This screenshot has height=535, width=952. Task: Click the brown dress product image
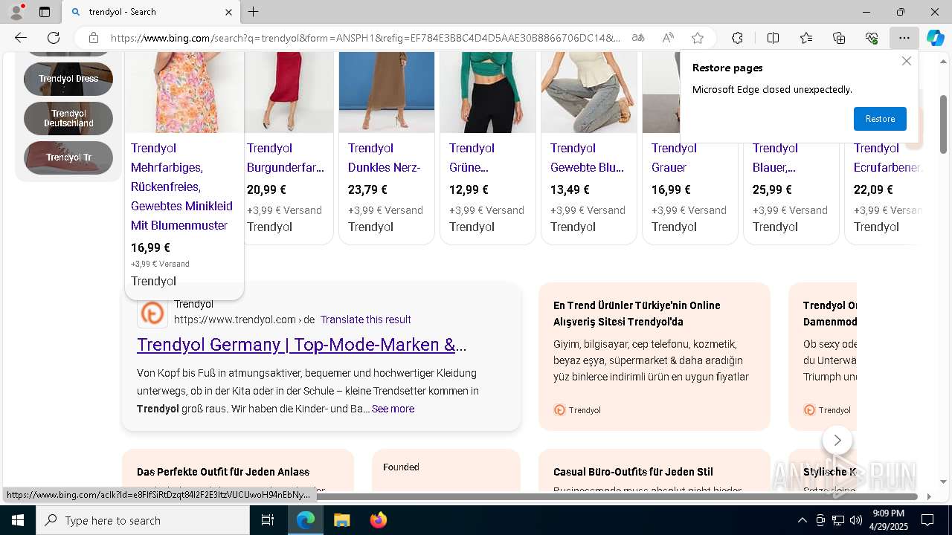[x=387, y=93]
